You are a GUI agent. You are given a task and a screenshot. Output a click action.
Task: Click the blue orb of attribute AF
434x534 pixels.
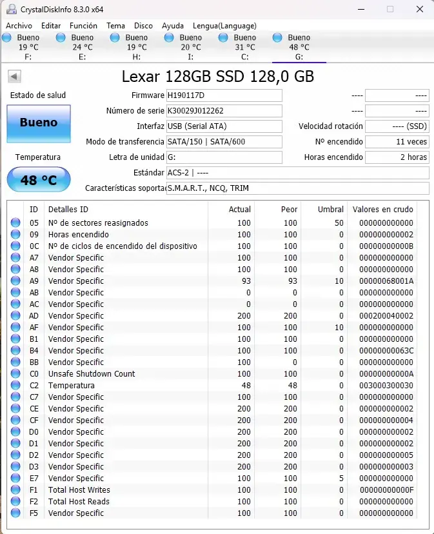coord(15,327)
